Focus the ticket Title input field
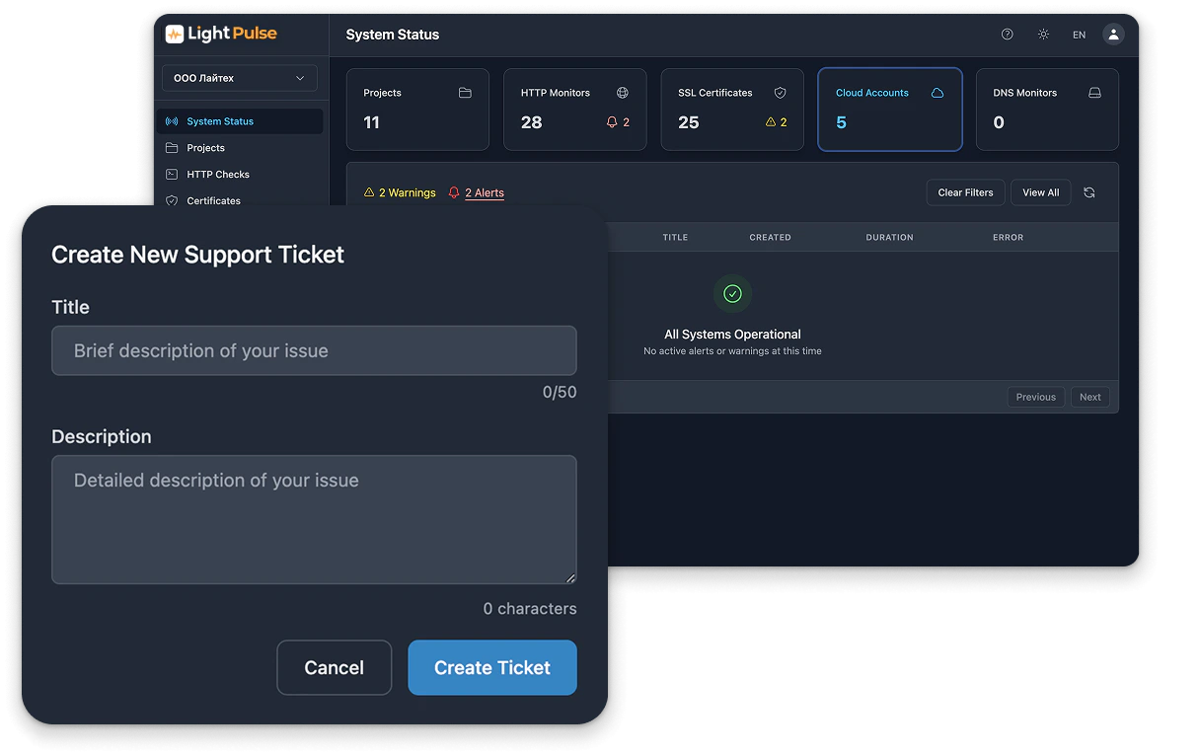 (x=314, y=351)
